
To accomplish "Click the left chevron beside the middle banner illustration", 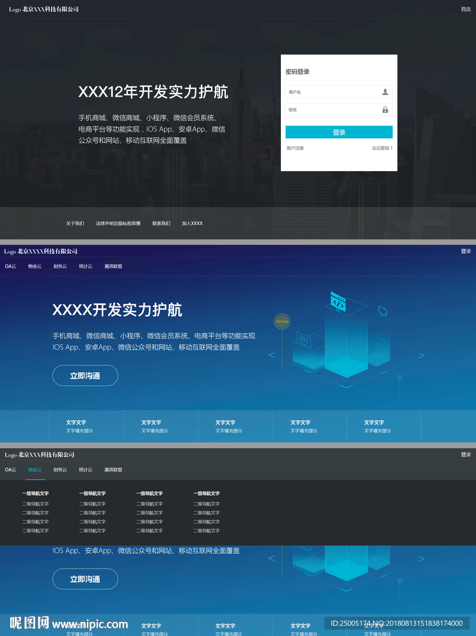I will 271,355.
